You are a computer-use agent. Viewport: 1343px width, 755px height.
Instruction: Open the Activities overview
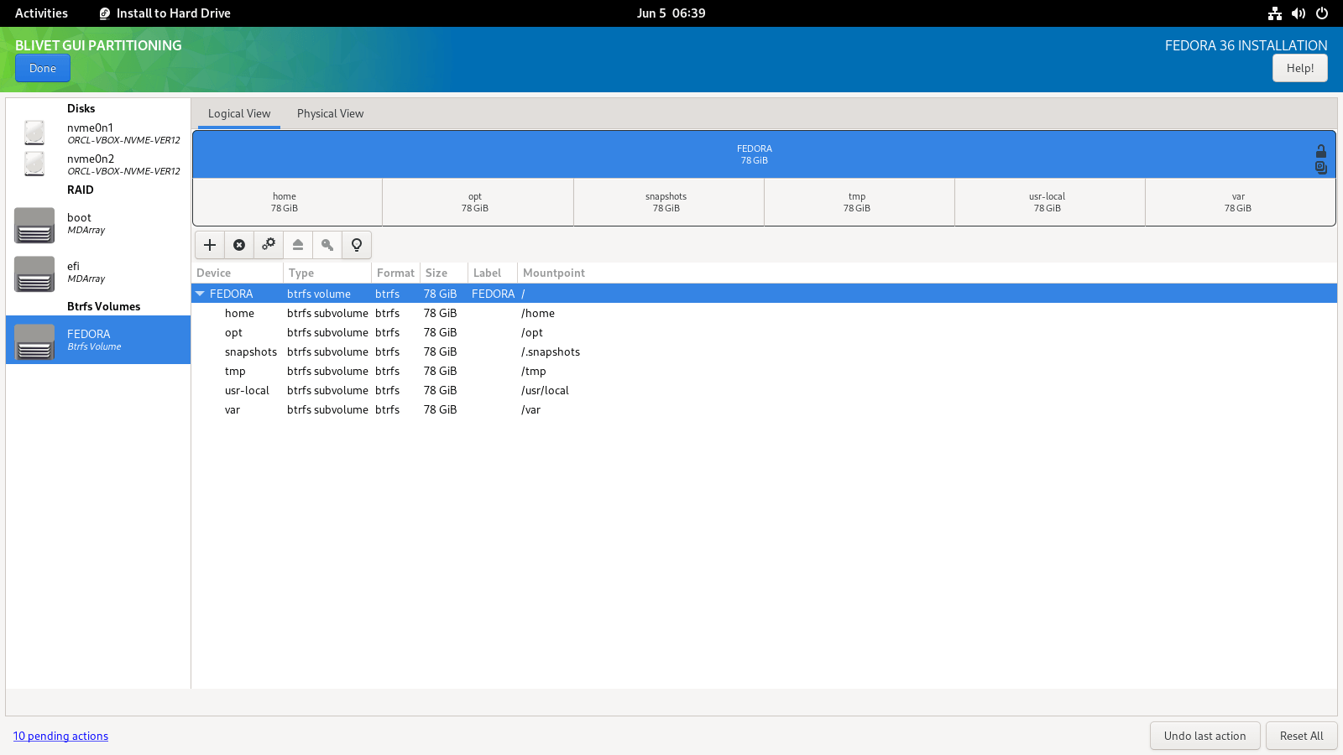41,13
